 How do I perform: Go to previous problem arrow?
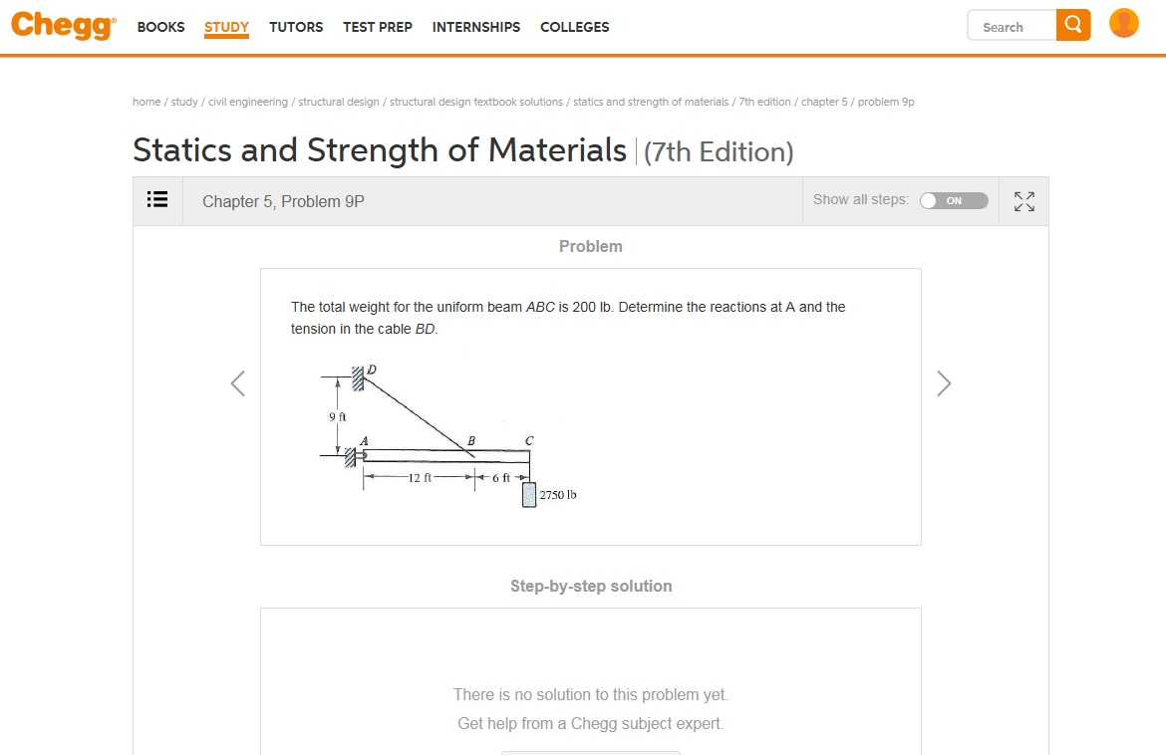pos(238,383)
